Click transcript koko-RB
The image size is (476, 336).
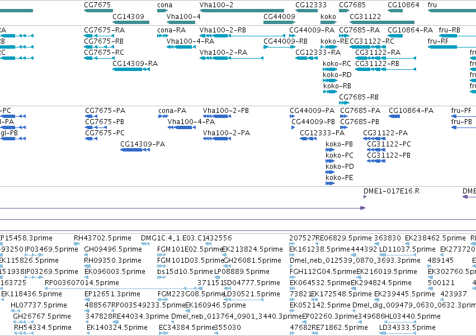coord(337,86)
